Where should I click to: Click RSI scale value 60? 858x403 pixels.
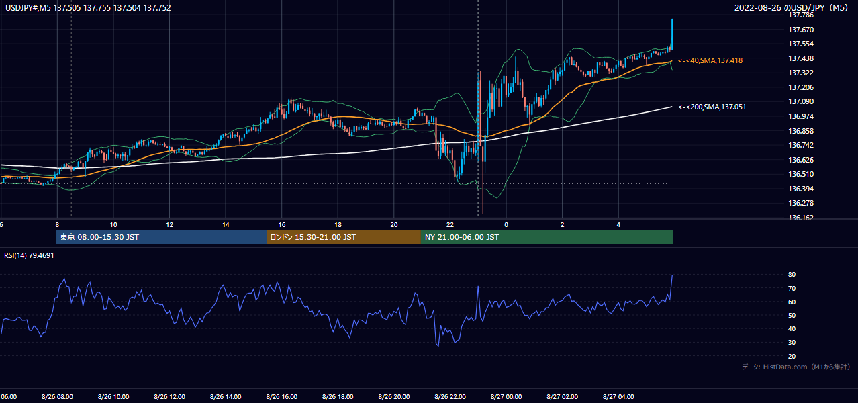point(792,302)
